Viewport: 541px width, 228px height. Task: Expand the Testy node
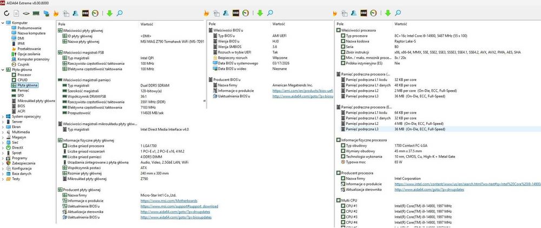tap(3, 179)
